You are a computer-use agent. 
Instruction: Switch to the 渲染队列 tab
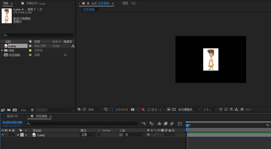12,116
